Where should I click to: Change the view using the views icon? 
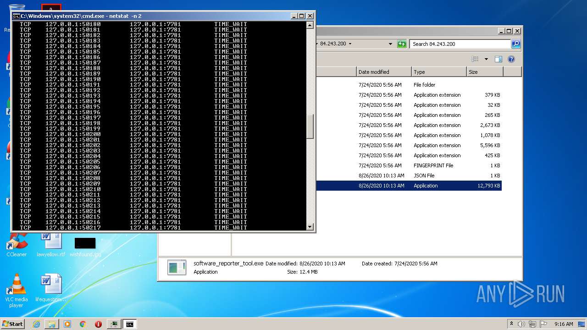pyautogui.click(x=475, y=59)
